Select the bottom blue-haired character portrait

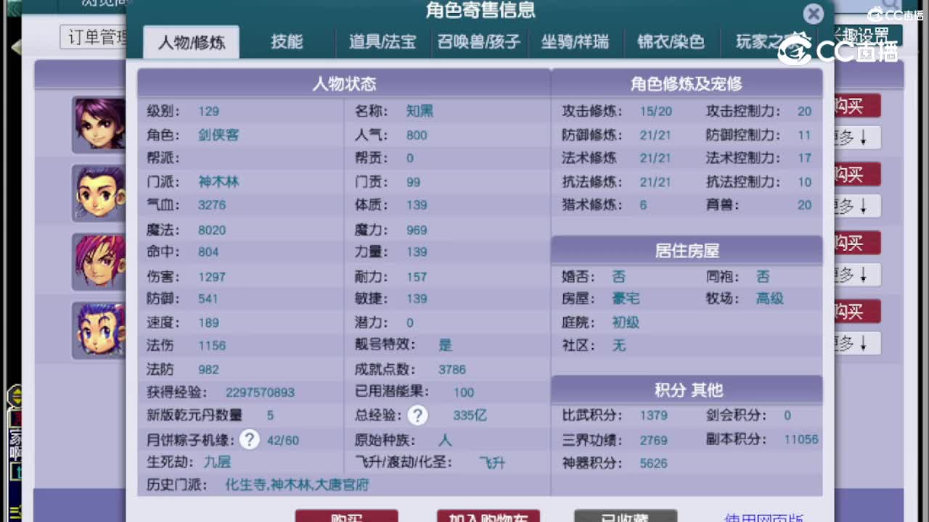coord(99,330)
